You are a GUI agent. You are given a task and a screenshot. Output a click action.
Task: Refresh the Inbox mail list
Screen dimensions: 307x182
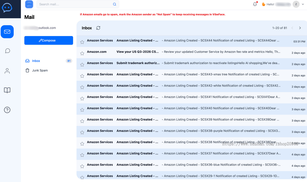pos(98,28)
